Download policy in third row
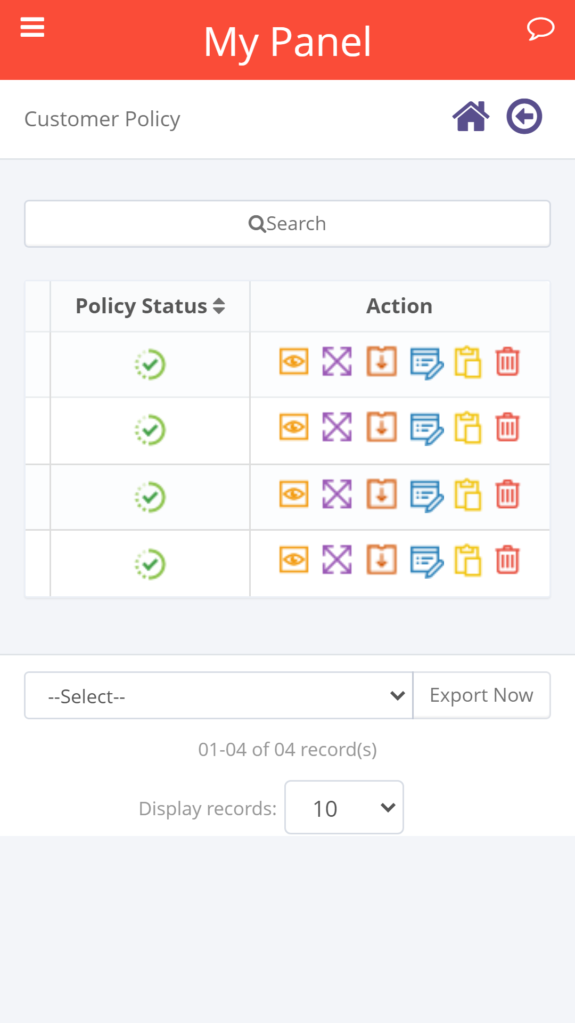Viewport: 575px width, 1023px height. [x=382, y=494]
